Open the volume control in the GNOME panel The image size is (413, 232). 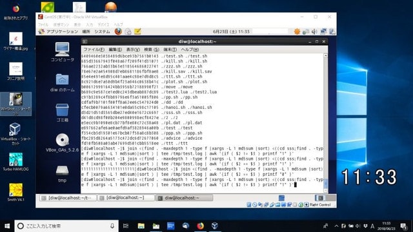coord(314,32)
